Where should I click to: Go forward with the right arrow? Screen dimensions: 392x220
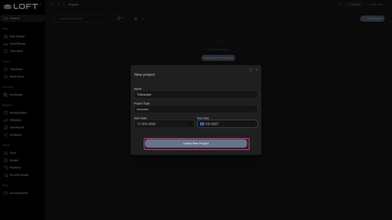click(64, 5)
